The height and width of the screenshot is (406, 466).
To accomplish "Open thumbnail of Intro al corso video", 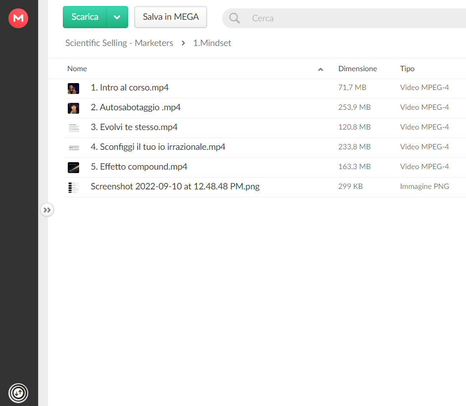I will click(x=73, y=88).
